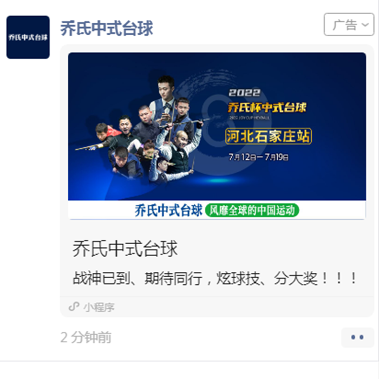Image resolution: width=379 pixels, height=379 pixels.
Task: Click the 乔氏中式台球 card title text
Action: tap(125, 249)
